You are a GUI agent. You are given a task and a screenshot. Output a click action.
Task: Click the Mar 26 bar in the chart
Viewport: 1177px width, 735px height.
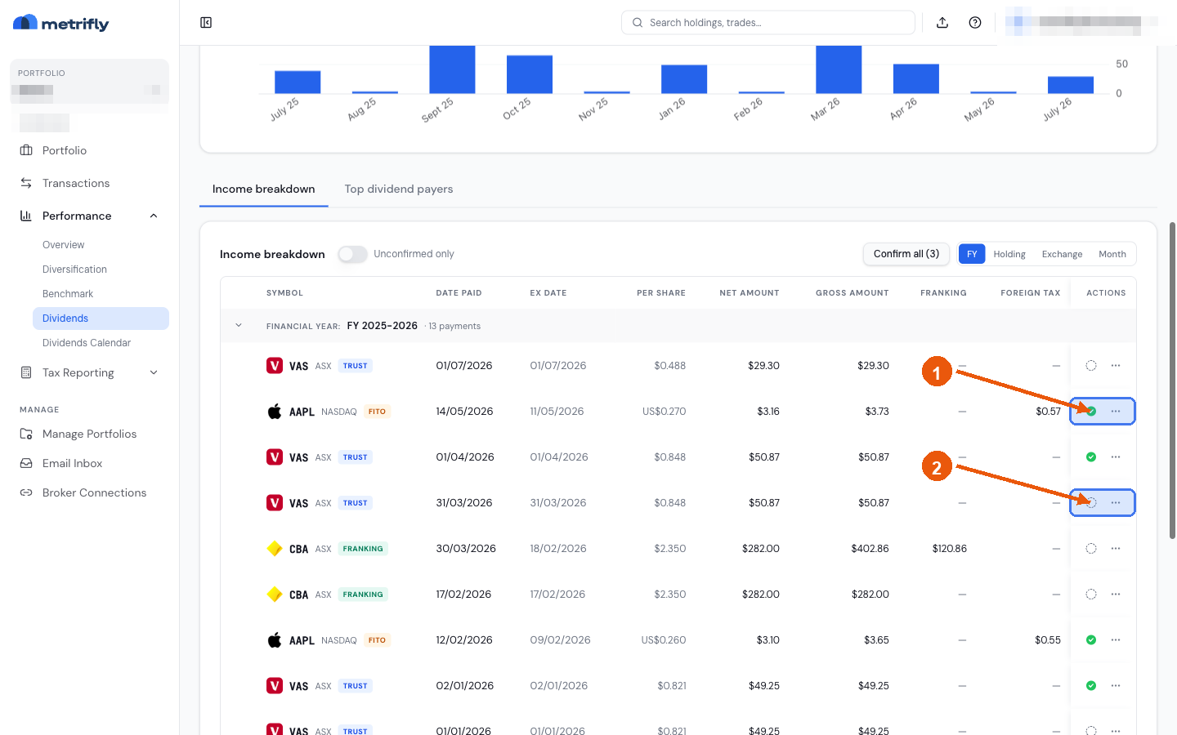click(839, 69)
